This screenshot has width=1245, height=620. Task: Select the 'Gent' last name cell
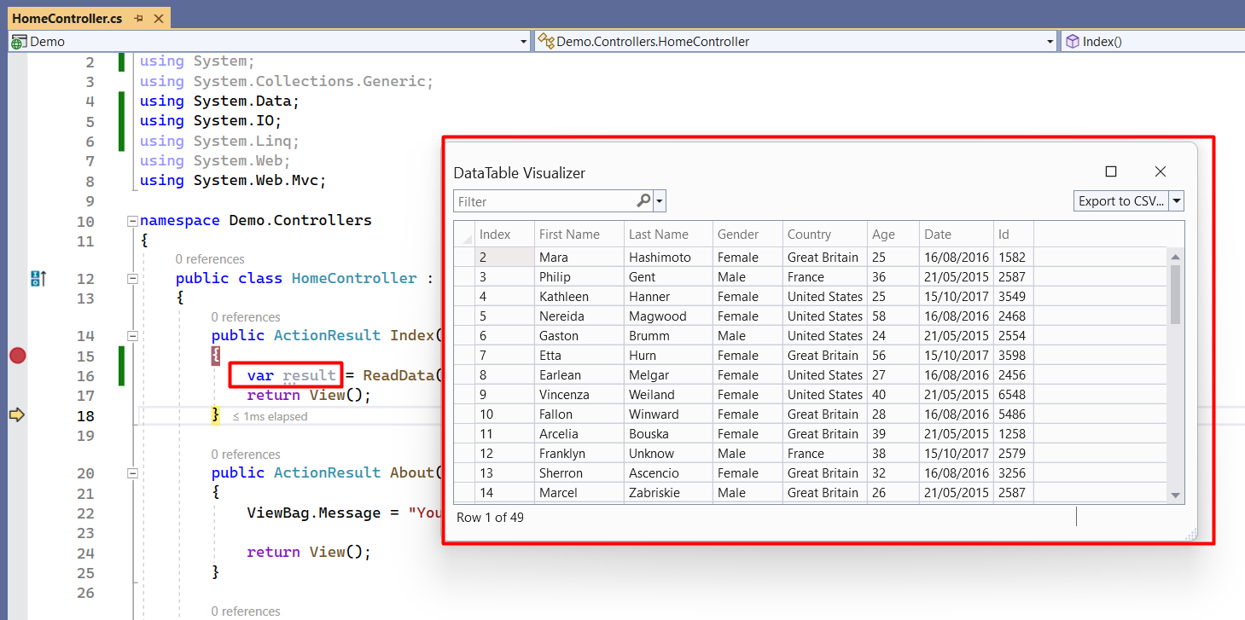coord(668,277)
